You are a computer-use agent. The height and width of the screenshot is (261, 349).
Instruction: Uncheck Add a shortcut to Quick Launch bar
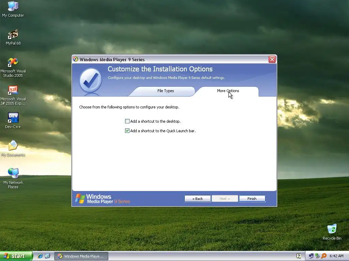click(x=127, y=131)
